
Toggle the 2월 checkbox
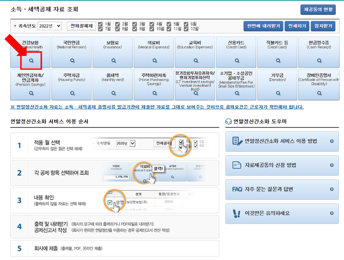[117, 24]
